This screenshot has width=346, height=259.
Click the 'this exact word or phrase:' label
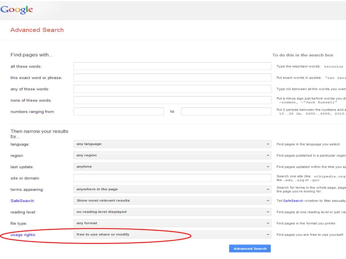pos(36,78)
